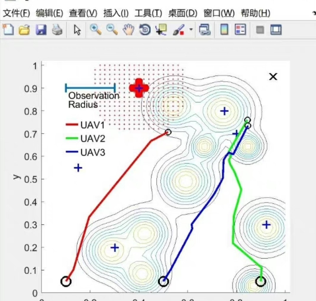Save the figure with the floppy disk icon
This screenshot has height=301, width=316.
41,30
